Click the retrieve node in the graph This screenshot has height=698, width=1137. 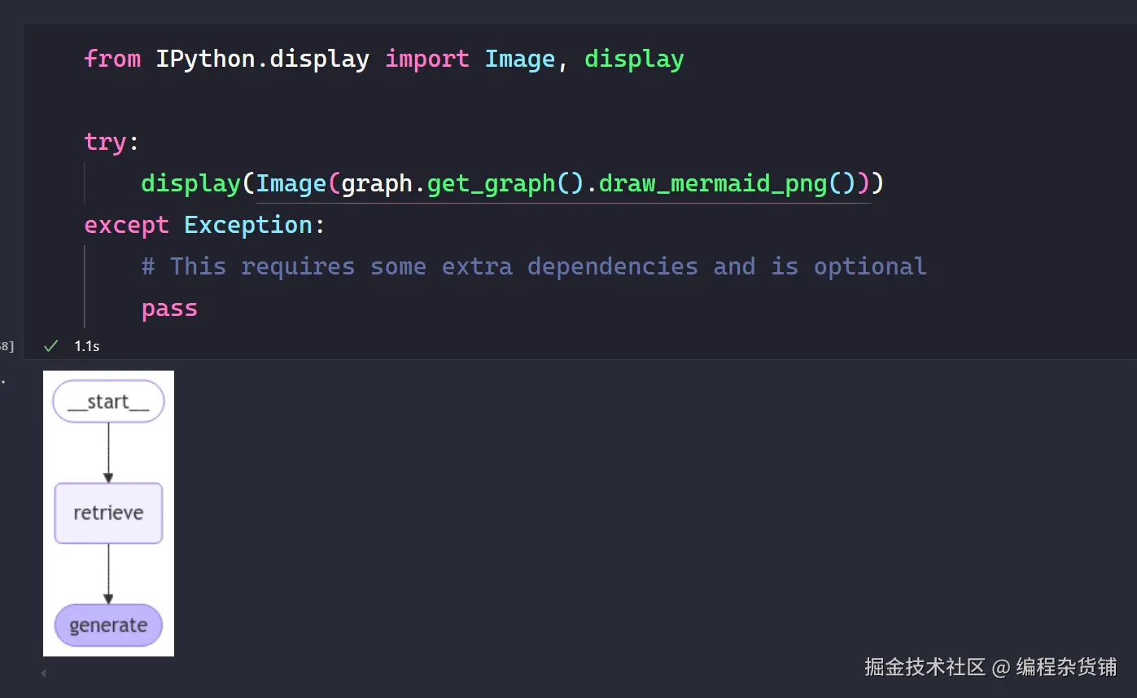107,513
